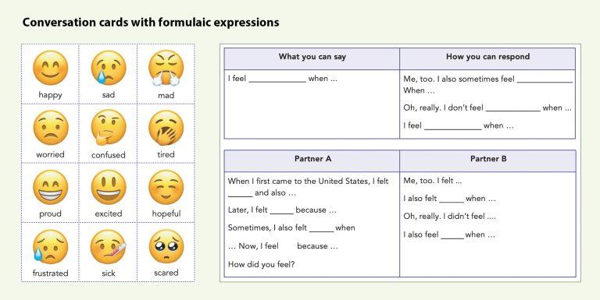Image resolution: width=600 pixels, height=300 pixels.
Task: Click the hopeful smiling emoji
Action: point(166,188)
